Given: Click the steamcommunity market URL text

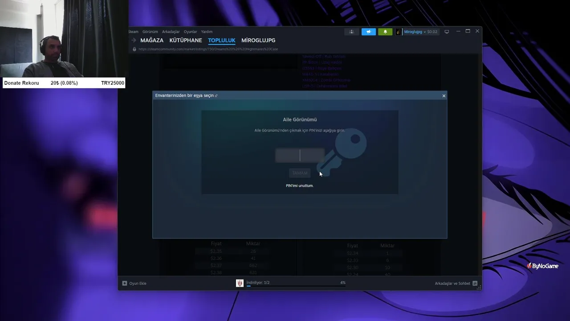Looking at the screenshot, I should point(208,49).
